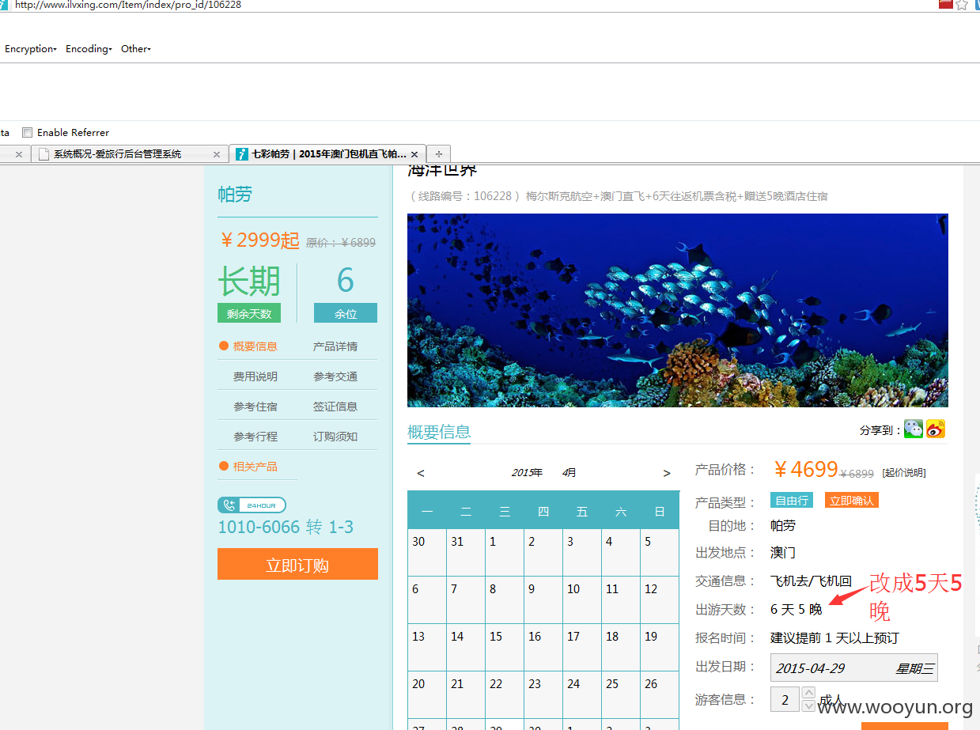Screen dimensions: 980x730
Task: Click the 概要信息 section heading
Action: [439, 432]
